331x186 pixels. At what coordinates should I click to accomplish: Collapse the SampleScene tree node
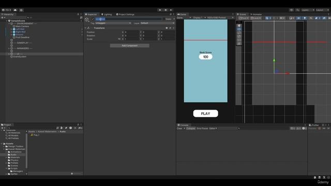(7, 21)
